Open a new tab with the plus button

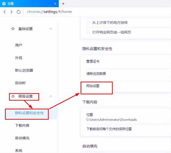coord(63,4)
